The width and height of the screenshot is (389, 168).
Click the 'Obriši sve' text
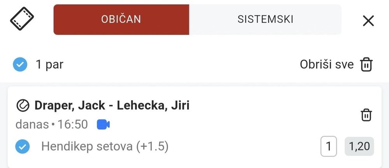(326, 64)
